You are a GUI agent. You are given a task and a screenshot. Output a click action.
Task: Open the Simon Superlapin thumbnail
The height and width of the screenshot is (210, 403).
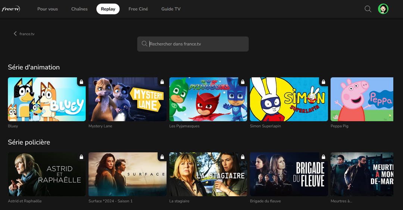(x=288, y=99)
